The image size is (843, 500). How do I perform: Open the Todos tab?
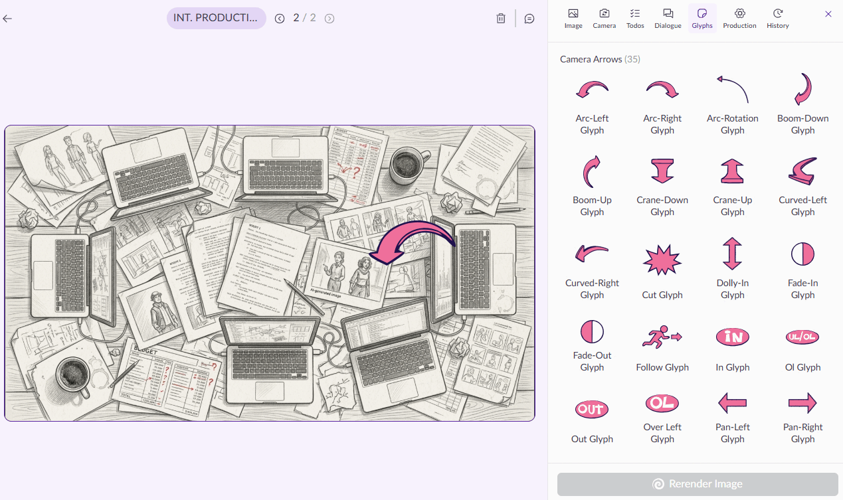click(x=635, y=19)
